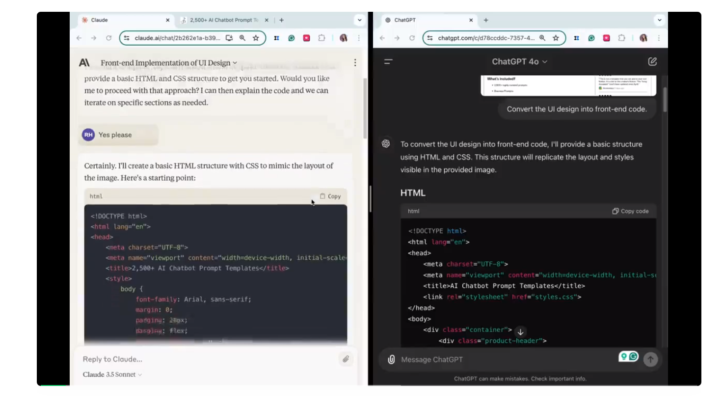Click the ChatGPT chat vertical scrollbar
Viewport: 722px width, 411px height.
(x=665, y=100)
